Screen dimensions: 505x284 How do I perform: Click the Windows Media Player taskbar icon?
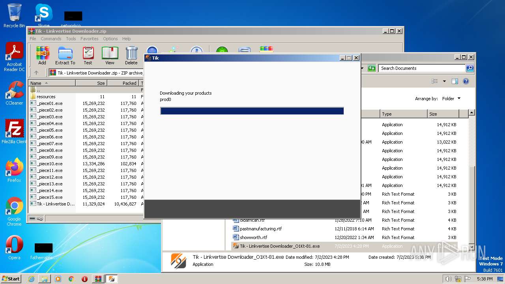[x=58, y=279]
